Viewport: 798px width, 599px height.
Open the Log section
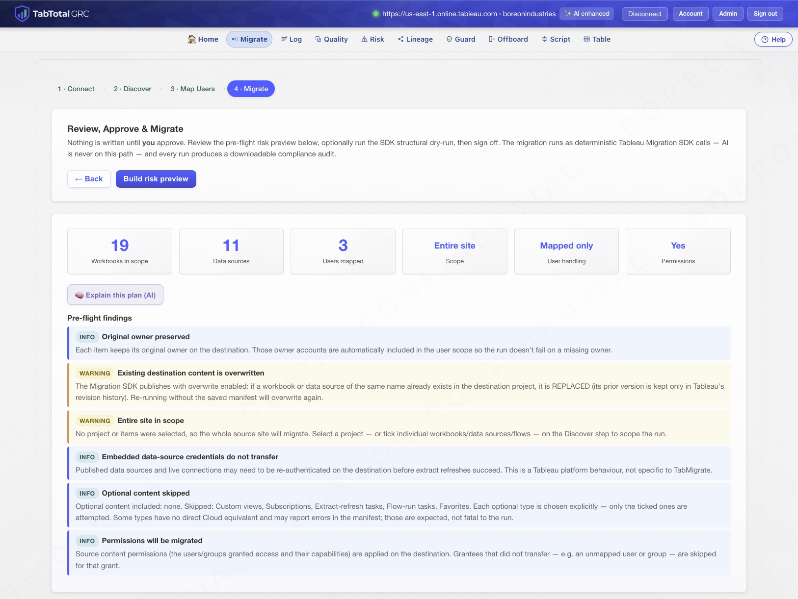291,39
